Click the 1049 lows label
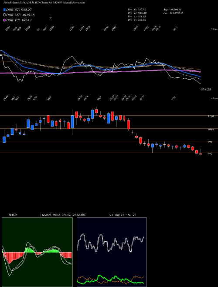This screenshot has height=287, width=218. click(x=6, y=98)
